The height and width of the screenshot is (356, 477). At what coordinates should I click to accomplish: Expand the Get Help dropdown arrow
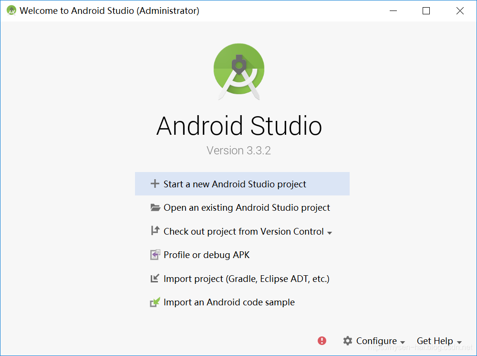point(459,342)
